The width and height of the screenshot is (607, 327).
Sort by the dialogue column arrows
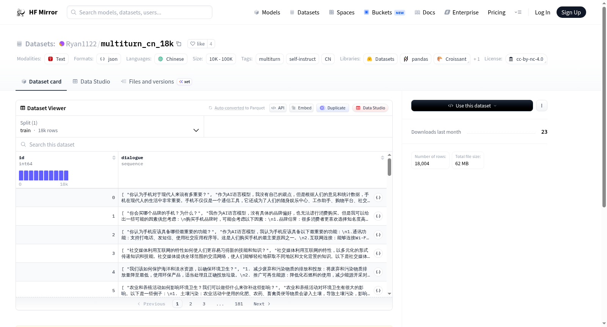coord(382,158)
